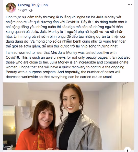Open the three-dots post options menu
The image size is (138, 152).
tap(130, 5)
